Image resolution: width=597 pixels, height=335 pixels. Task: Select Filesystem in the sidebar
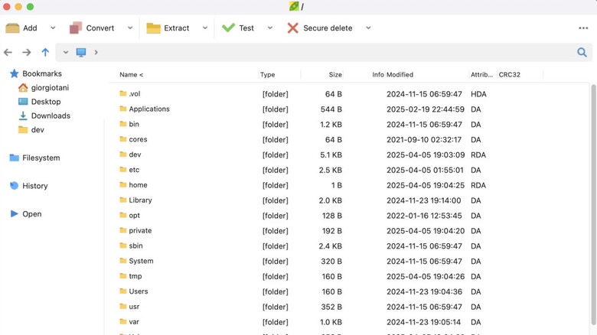click(41, 158)
